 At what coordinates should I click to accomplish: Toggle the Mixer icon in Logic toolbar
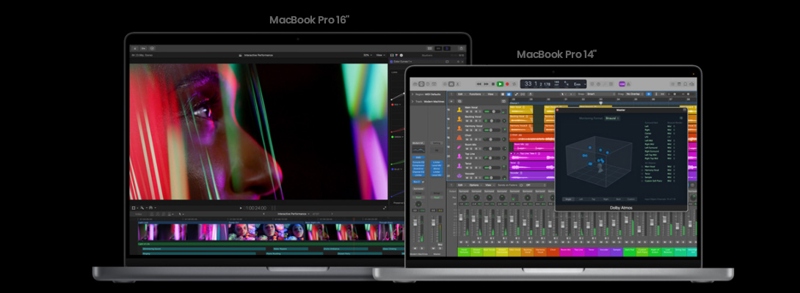click(x=451, y=84)
